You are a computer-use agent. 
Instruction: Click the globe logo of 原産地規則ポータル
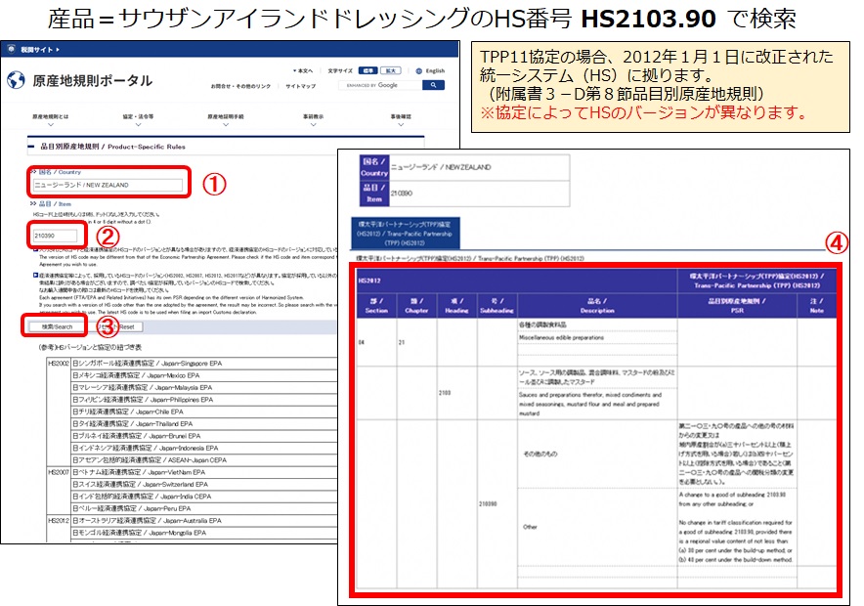click(x=15, y=78)
